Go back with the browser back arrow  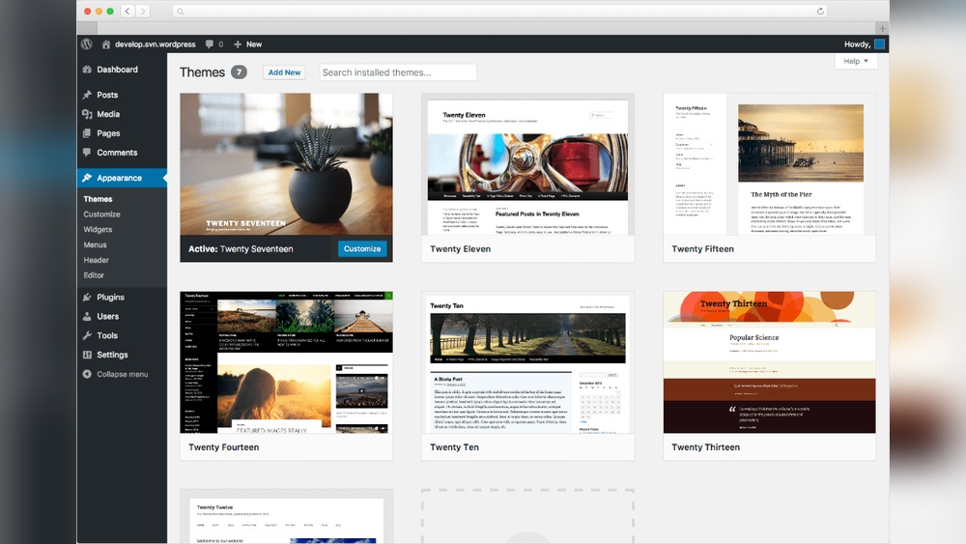tap(128, 11)
